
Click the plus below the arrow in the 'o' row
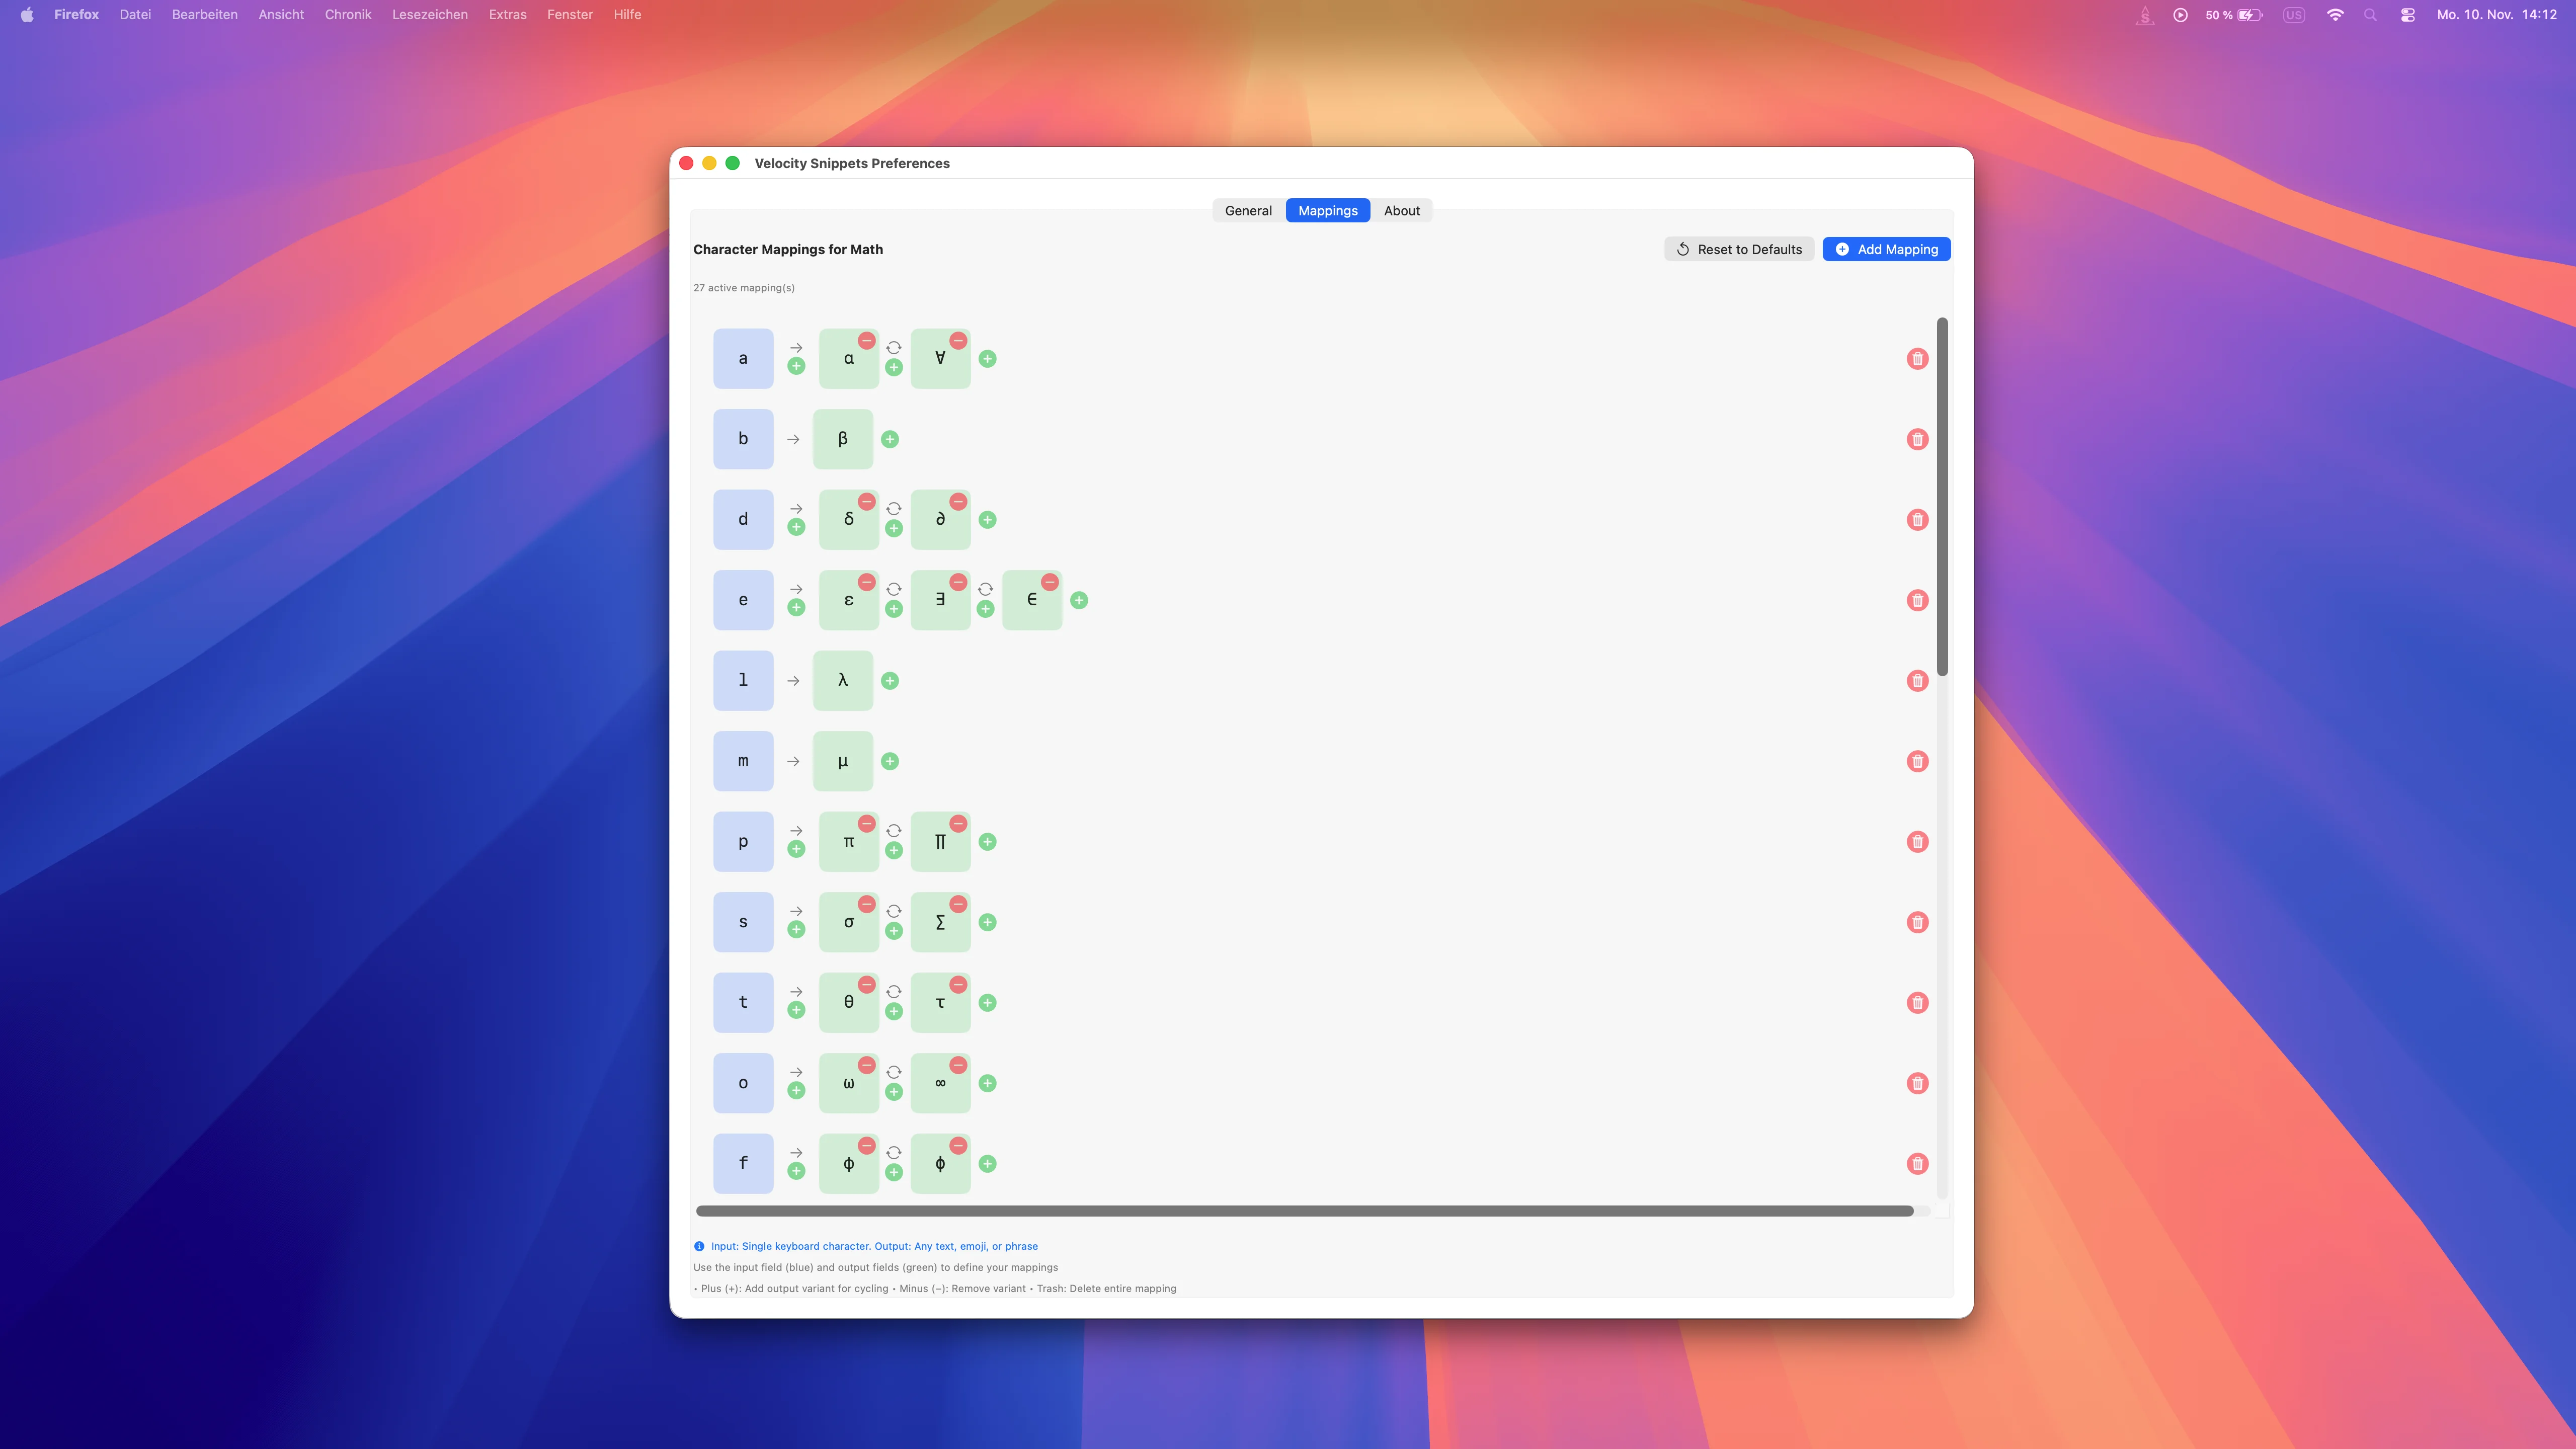pos(796,1091)
